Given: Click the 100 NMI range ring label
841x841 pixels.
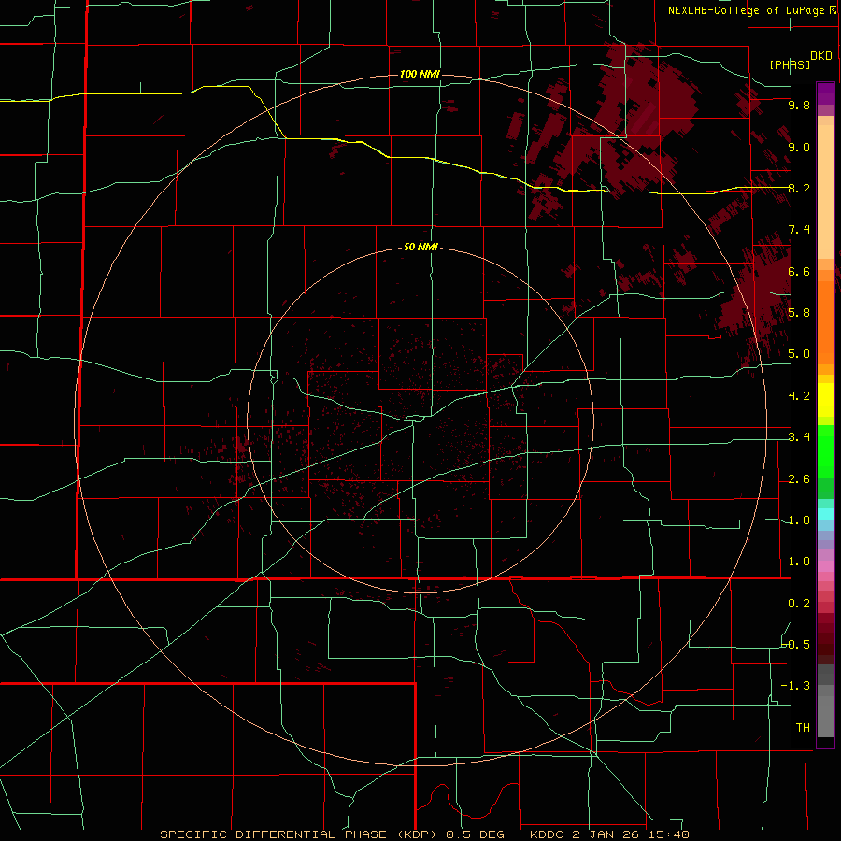Looking at the screenshot, I should tap(420, 74).
